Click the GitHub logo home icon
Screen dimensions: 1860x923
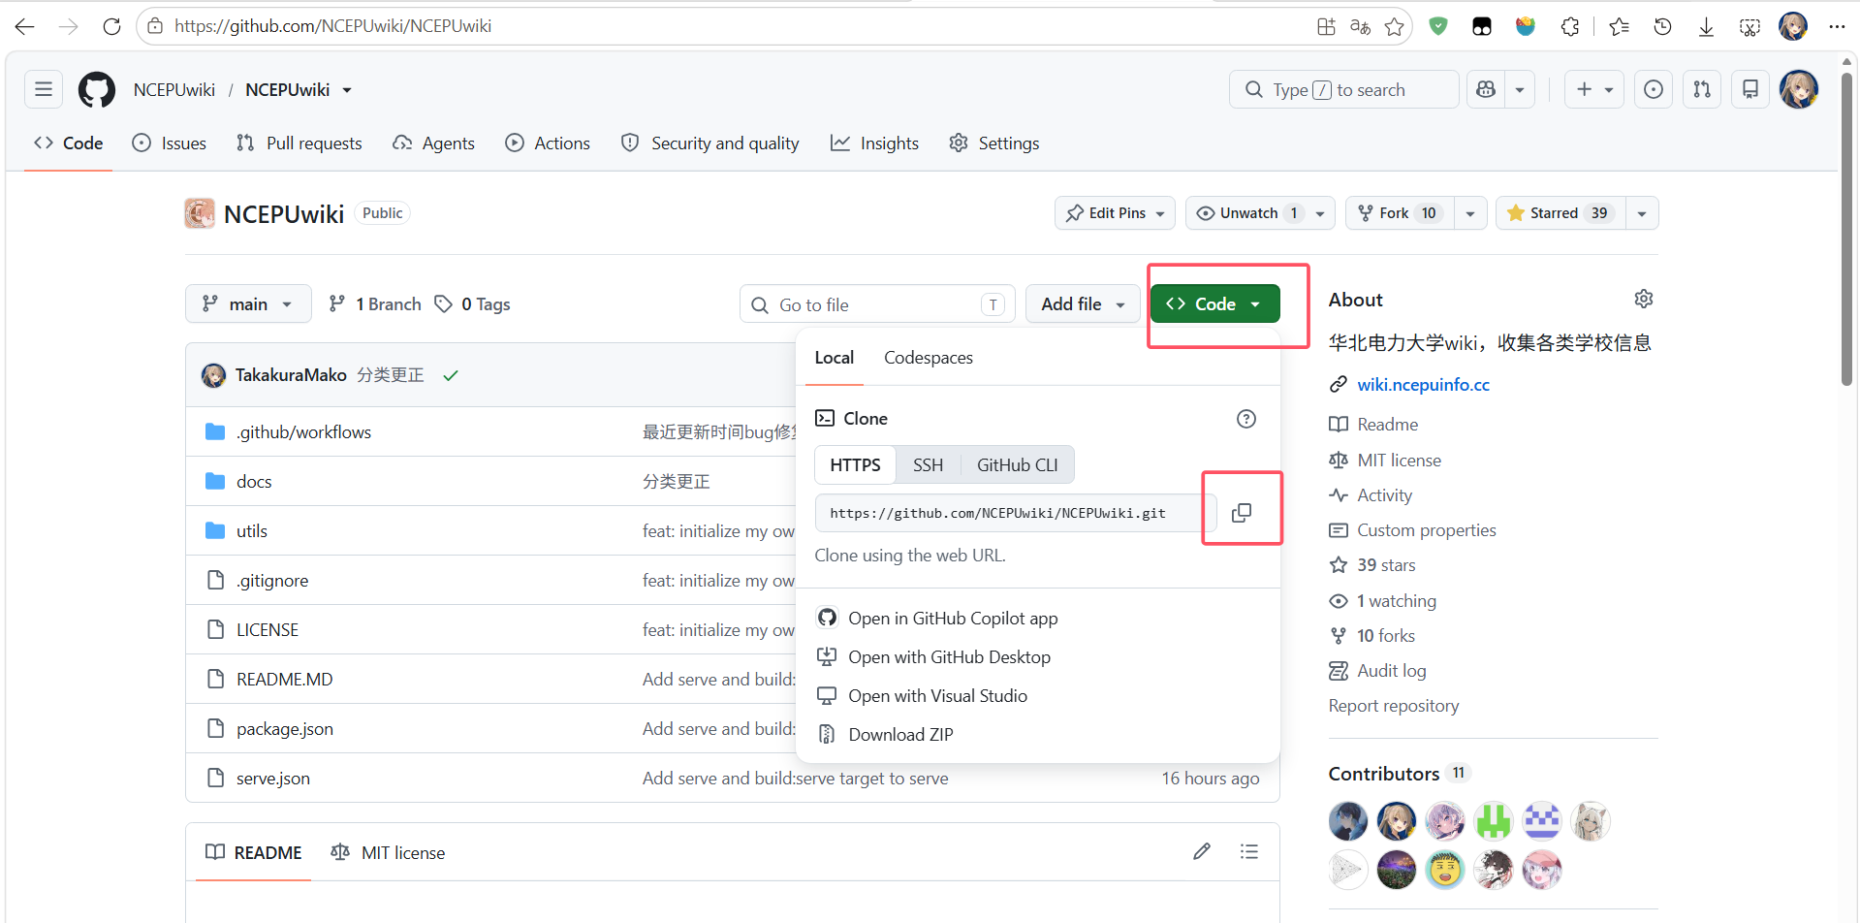96,90
